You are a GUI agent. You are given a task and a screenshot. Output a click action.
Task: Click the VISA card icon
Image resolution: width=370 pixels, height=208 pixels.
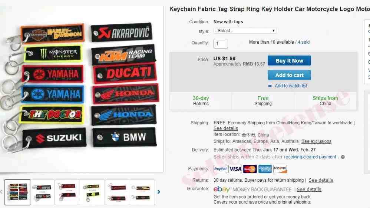235,169
